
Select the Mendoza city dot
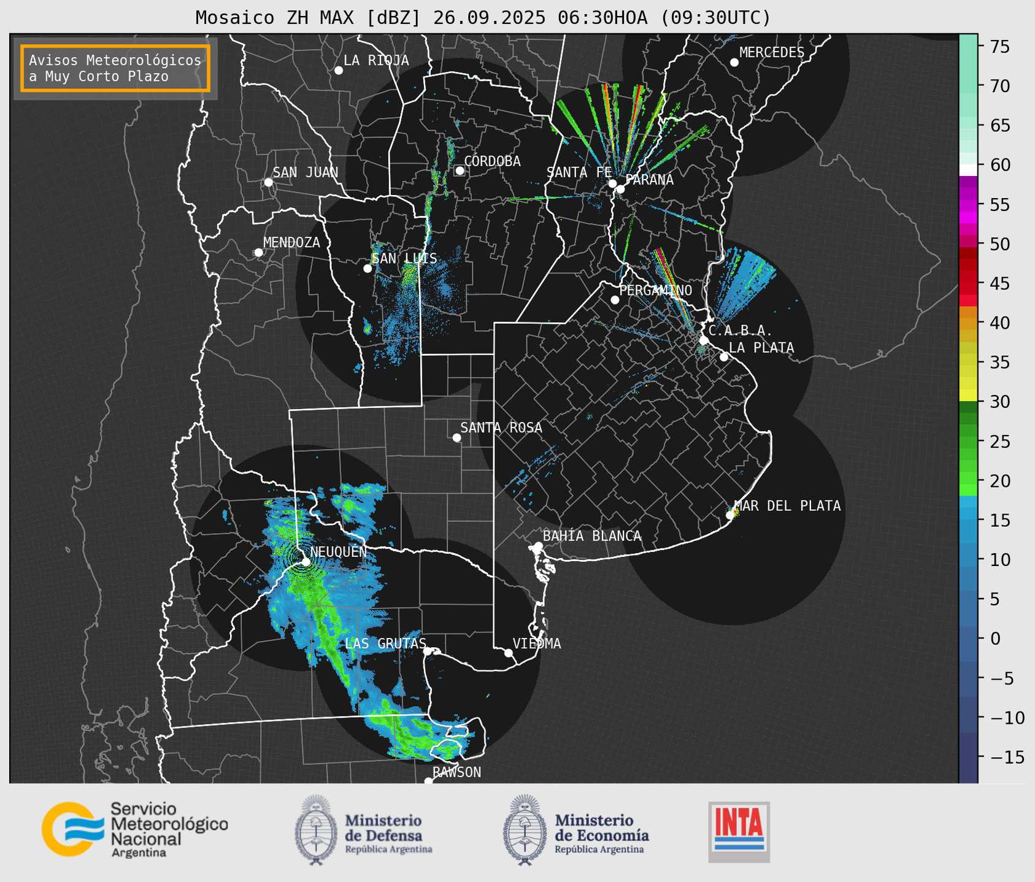coord(258,253)
